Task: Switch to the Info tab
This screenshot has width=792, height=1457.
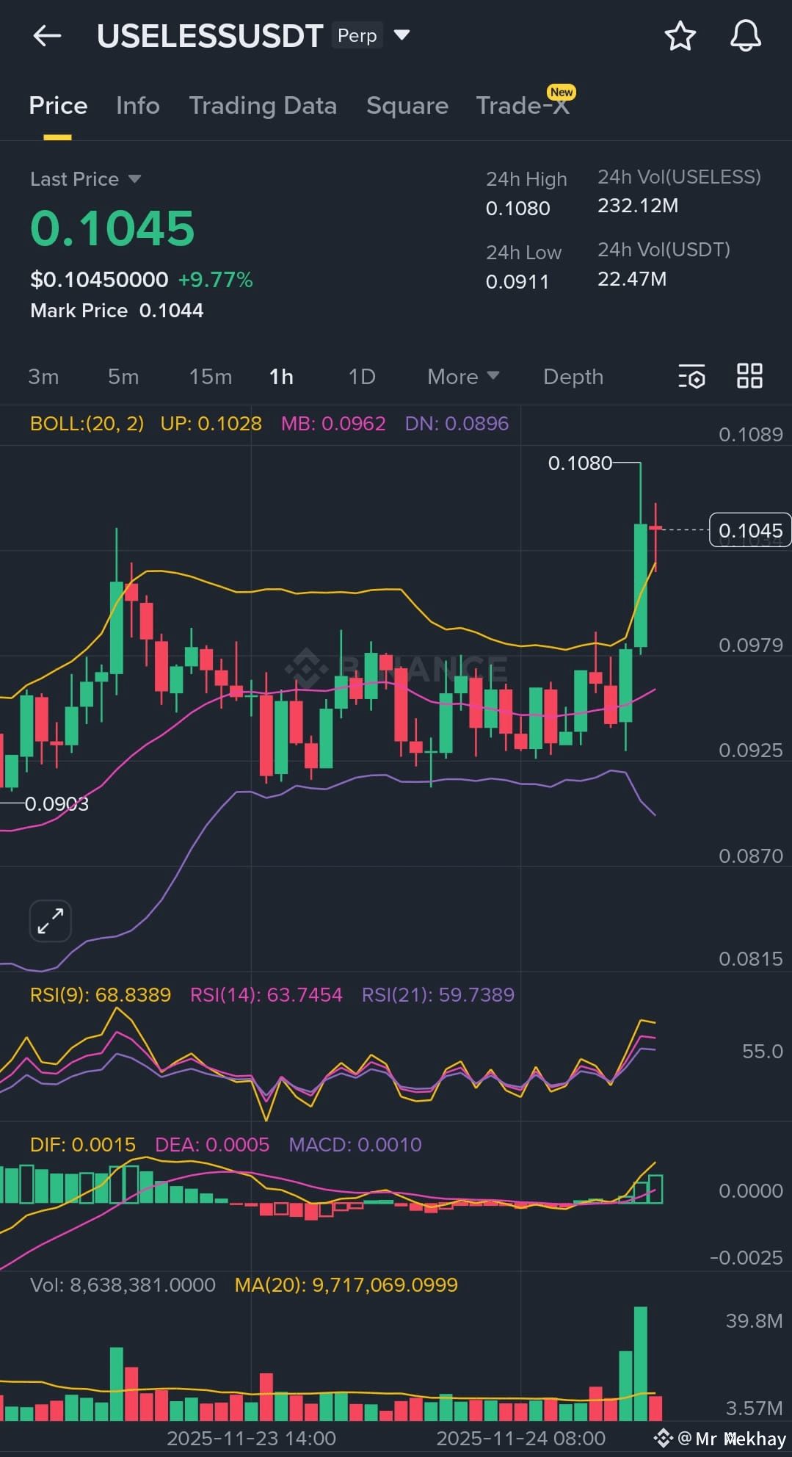Action: click(x=138, y=106)
